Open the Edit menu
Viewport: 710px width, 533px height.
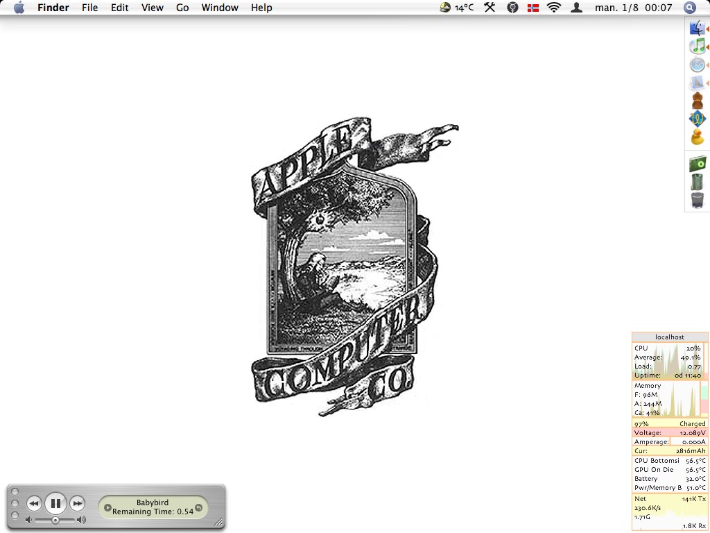119,8
